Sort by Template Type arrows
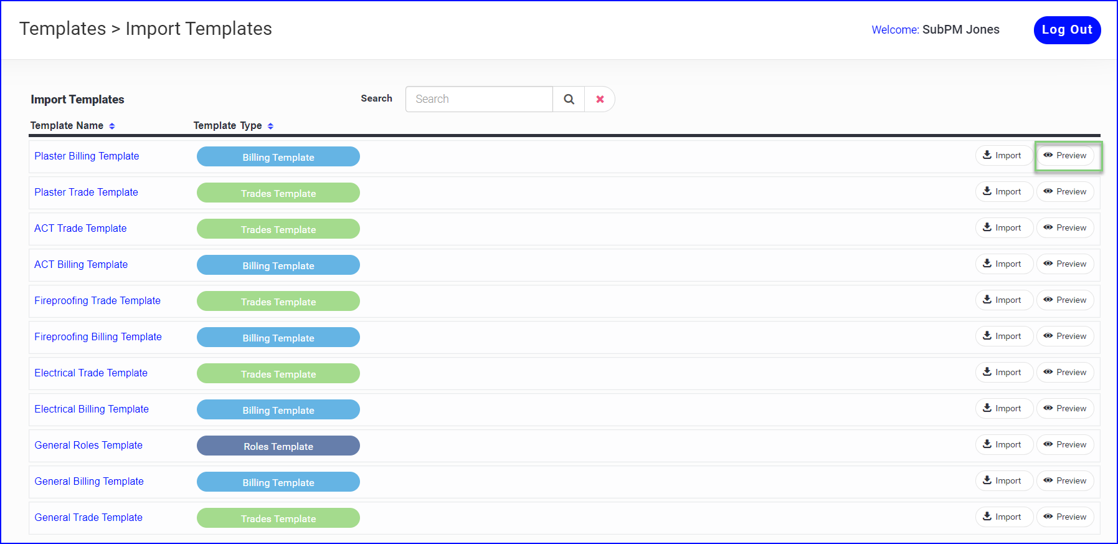The height and width of the screenshot is (544, 1118). (x=270, y=126)
